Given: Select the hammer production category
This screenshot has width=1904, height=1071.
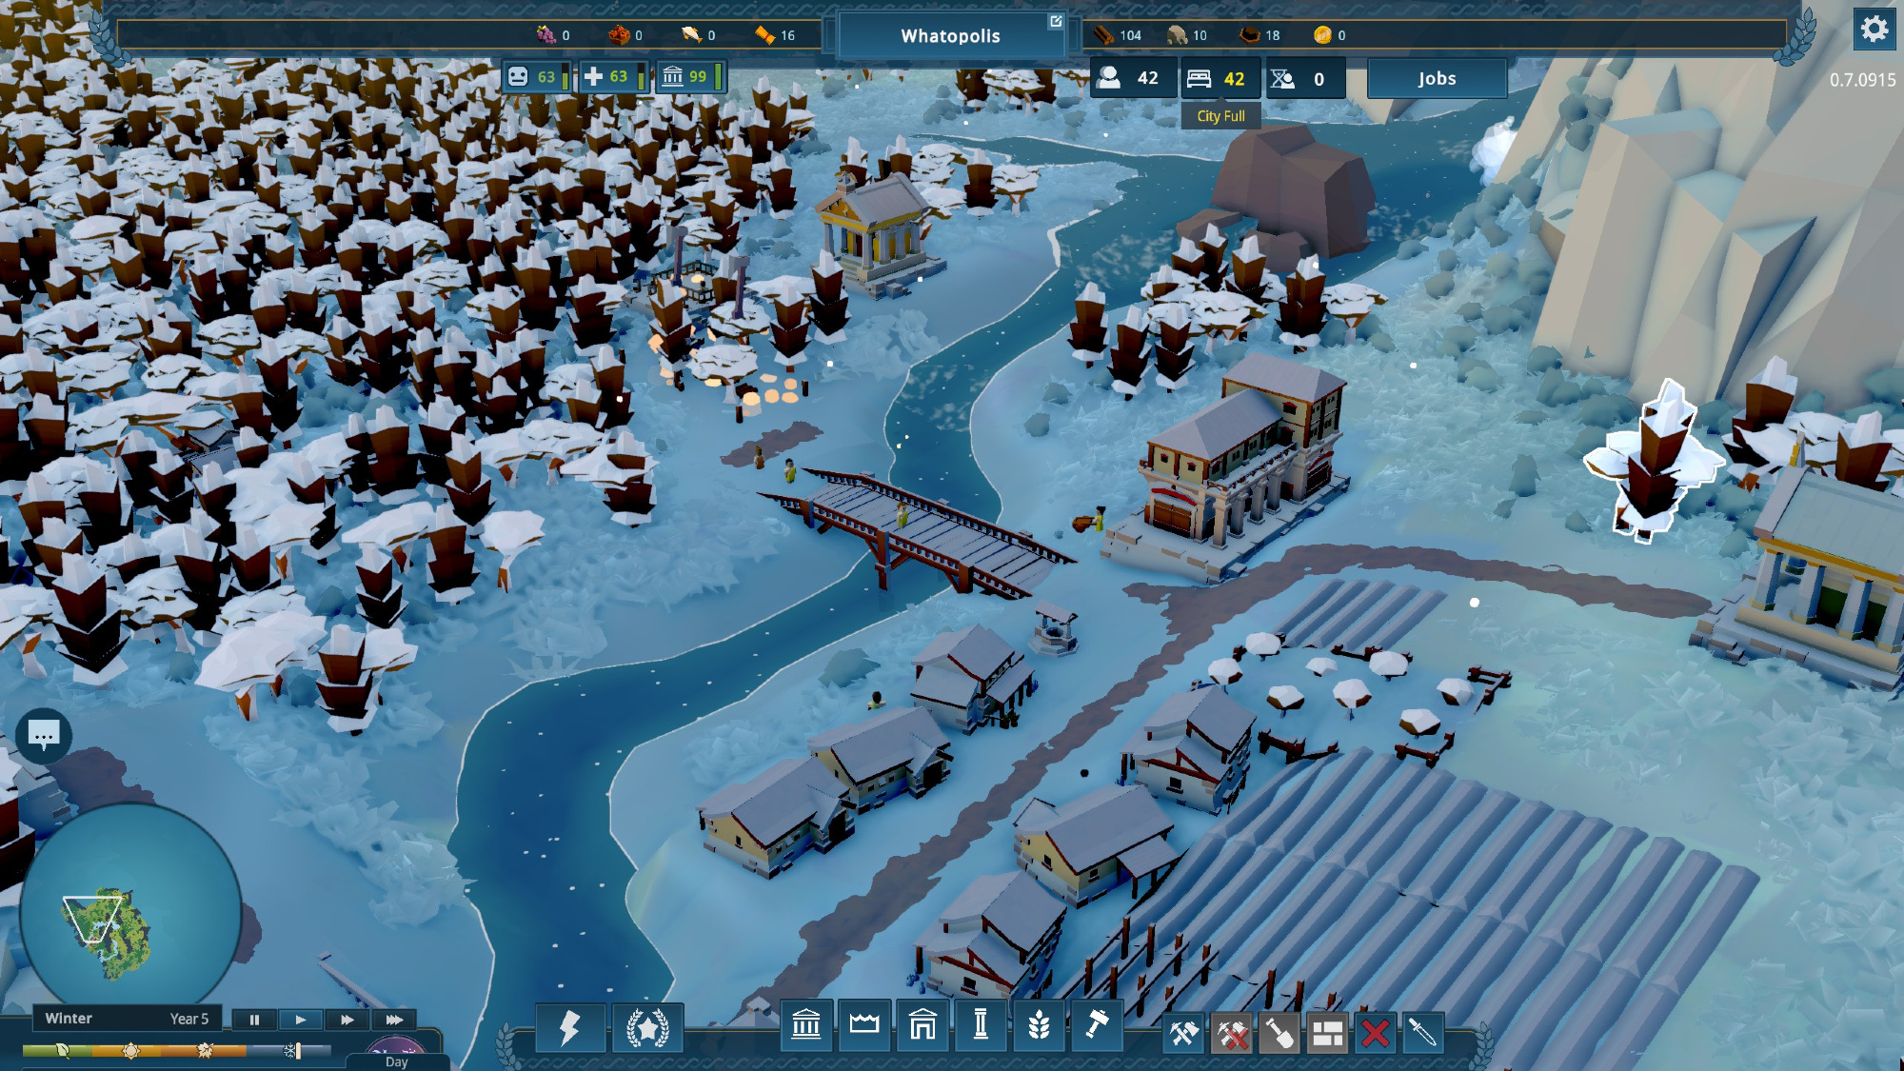Looking at the screenshot, I should [1097, 1025].
